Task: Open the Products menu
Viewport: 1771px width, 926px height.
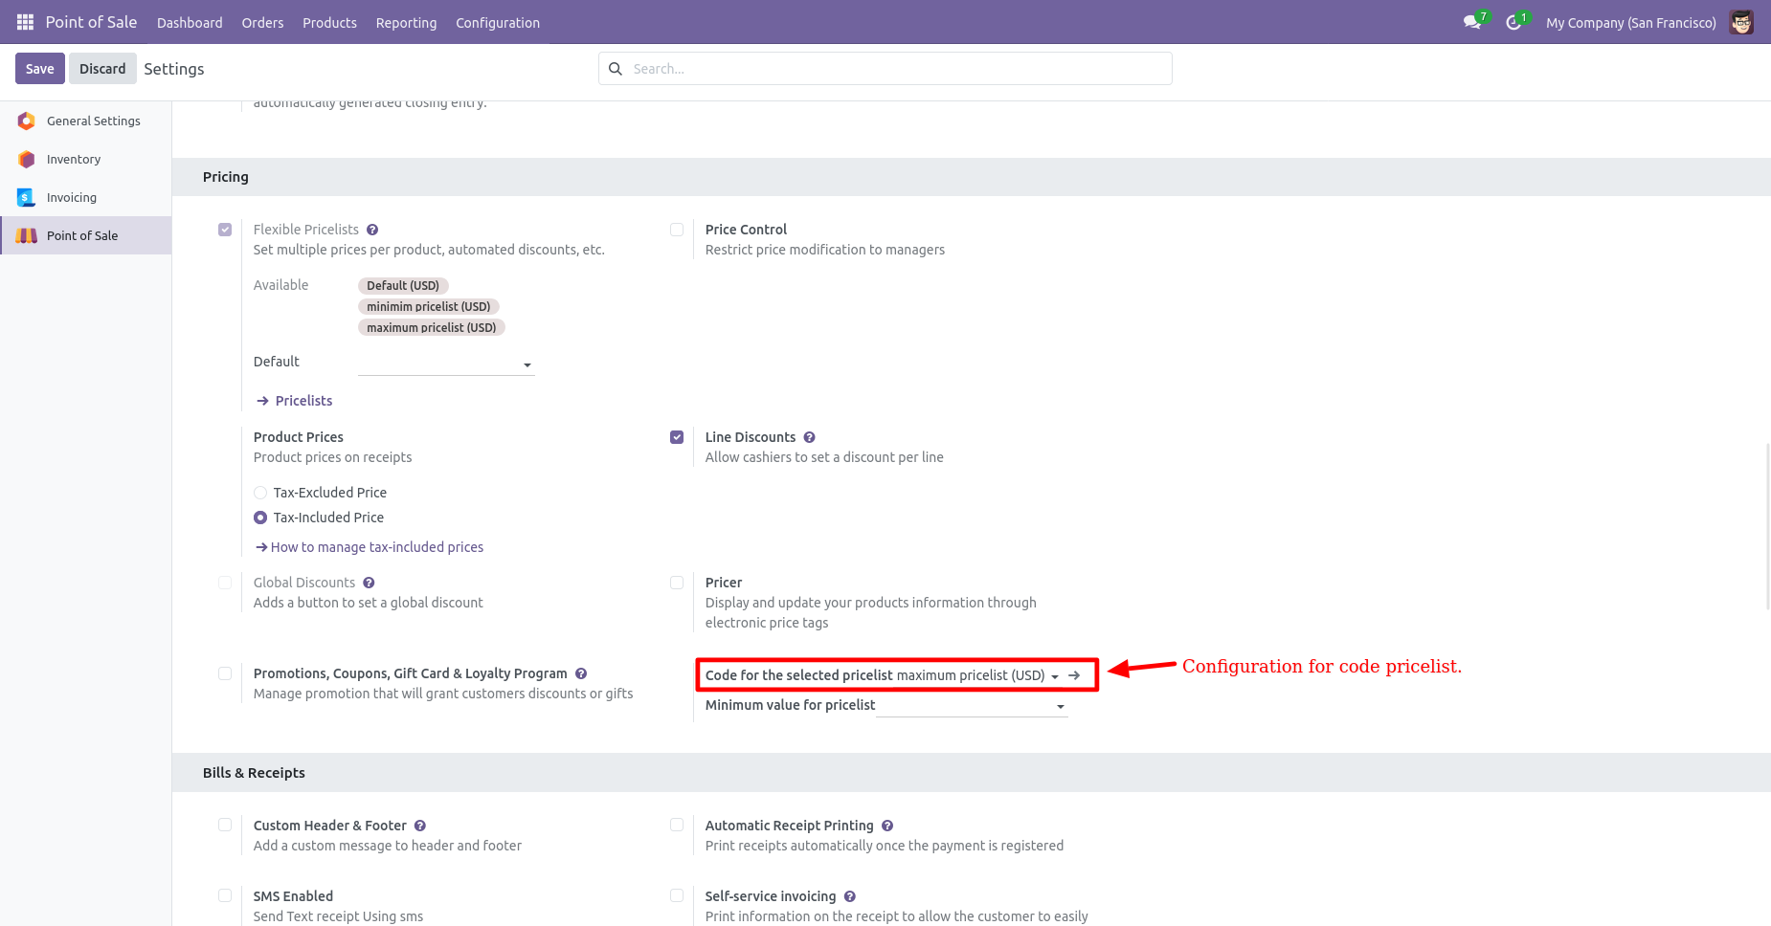Action: pyautogui.click(x=329, y=23)
